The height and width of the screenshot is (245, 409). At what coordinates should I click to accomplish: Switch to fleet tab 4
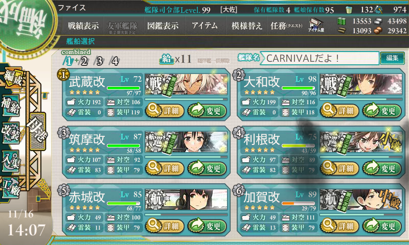coord(115,61)
